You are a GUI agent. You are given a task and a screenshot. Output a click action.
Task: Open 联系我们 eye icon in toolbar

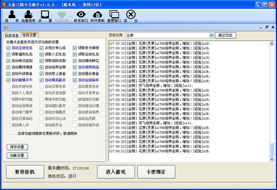(x=81, y=16)
